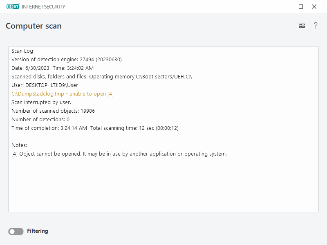327x245 pixels.
Task: Select the Scan Log header line
Action: click(x=22, y=51)
